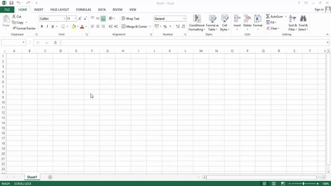Expand the AutoSum dropdown arrow
Screen dimensions: 331x186
286,17
